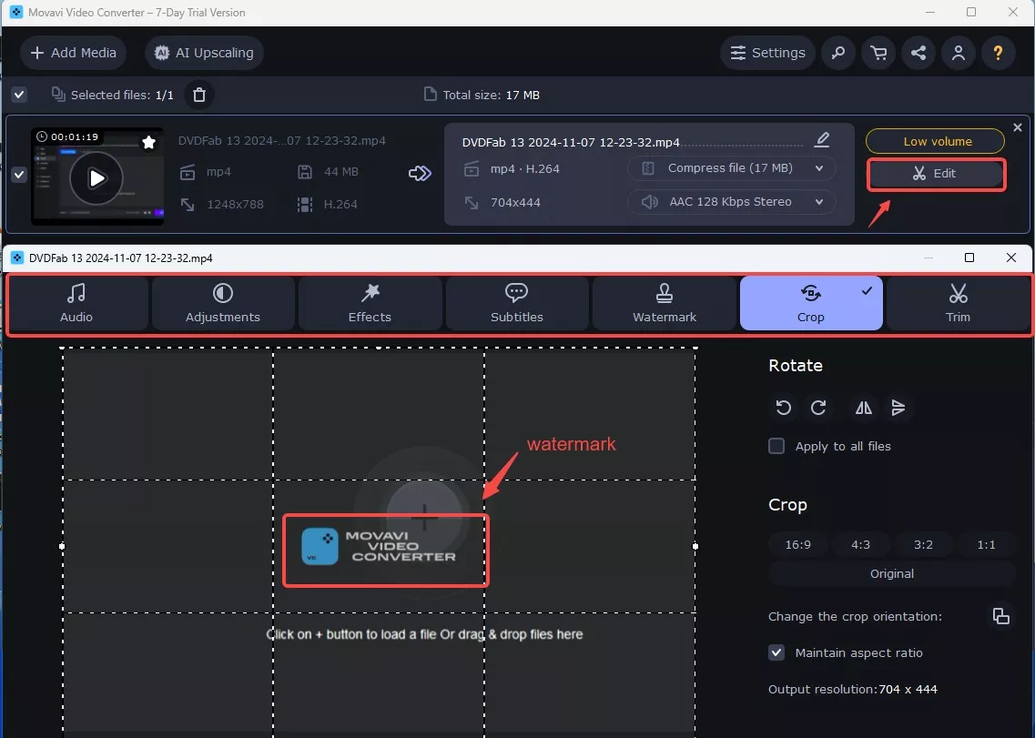Click the Total size: 17 MB text
Image resolution: width=1035 pixels, height=738 pixels.
tap(491, 95)
